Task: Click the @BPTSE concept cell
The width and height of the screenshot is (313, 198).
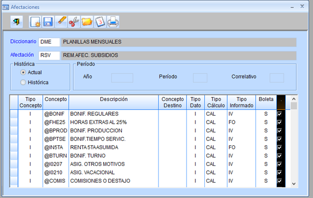Action: coord(56,139)
